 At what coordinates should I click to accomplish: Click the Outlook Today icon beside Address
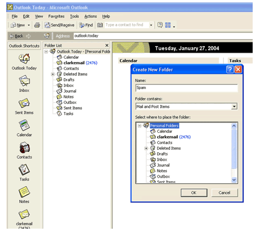[x=47, y=36]
